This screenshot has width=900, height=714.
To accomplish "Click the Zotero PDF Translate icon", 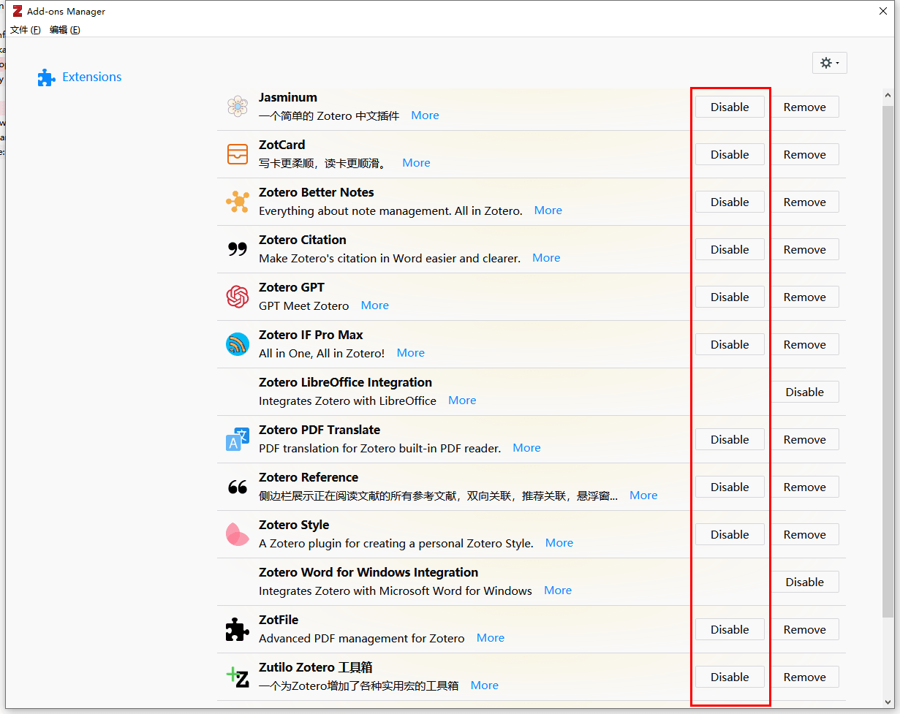I will coord(238,439).
